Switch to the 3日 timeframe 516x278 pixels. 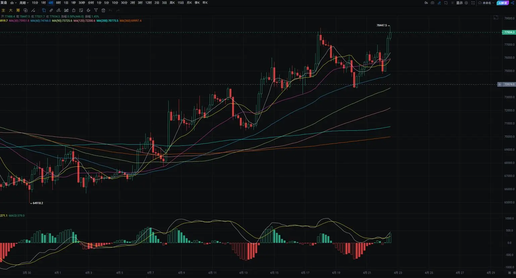coord(164,3)
